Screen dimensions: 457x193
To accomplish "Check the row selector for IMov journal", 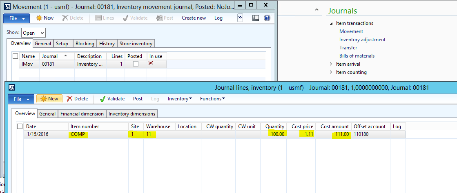I will [16, 64].
